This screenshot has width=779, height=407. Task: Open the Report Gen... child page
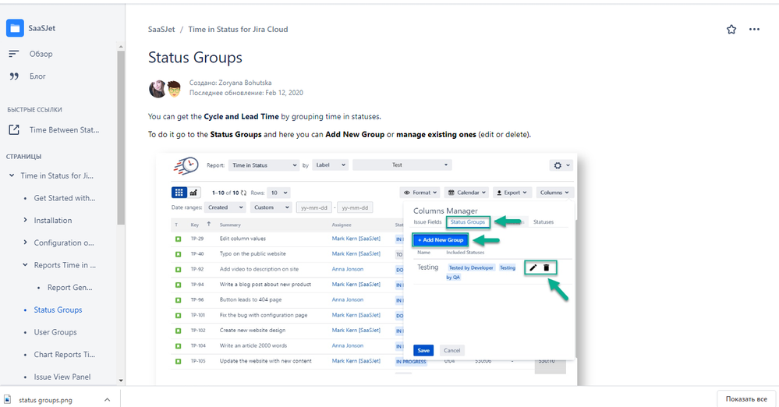coord(69,287)
